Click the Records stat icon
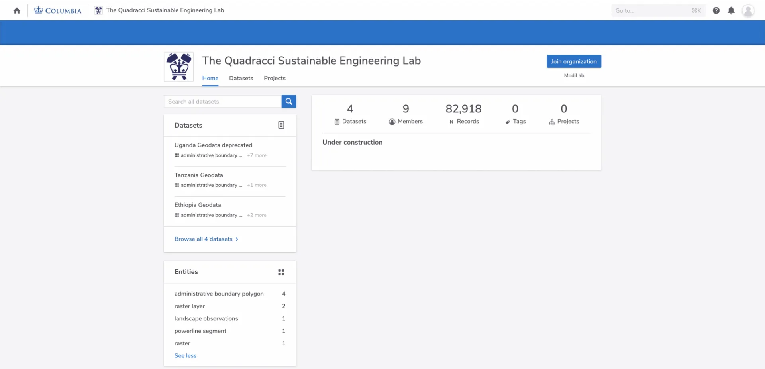Image resolution: width=765 pixels, height=369 pixels. tap(451, 122)
